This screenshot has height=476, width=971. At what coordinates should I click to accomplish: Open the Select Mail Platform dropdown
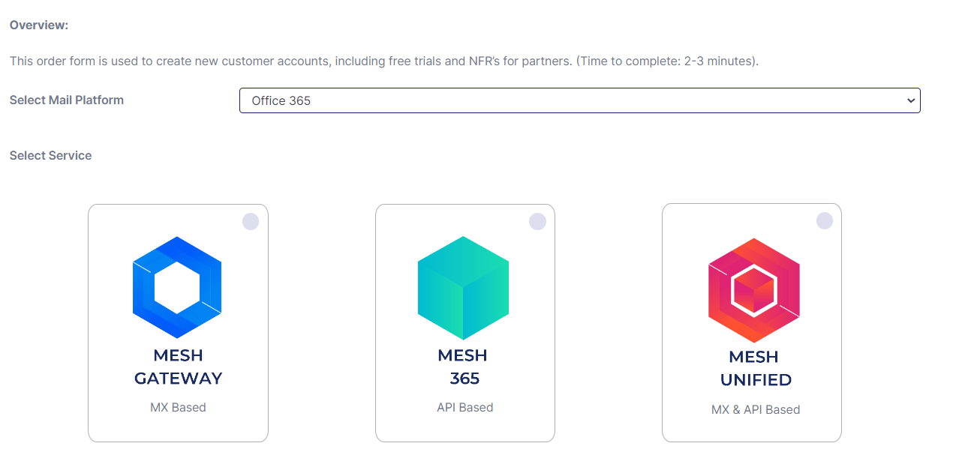pyautogui.click(x=579, y=100)
